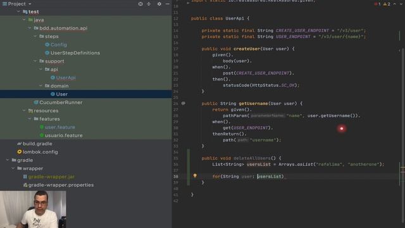405x228 pixels.
Task: Open usuario.feature file
Action: 63,136
